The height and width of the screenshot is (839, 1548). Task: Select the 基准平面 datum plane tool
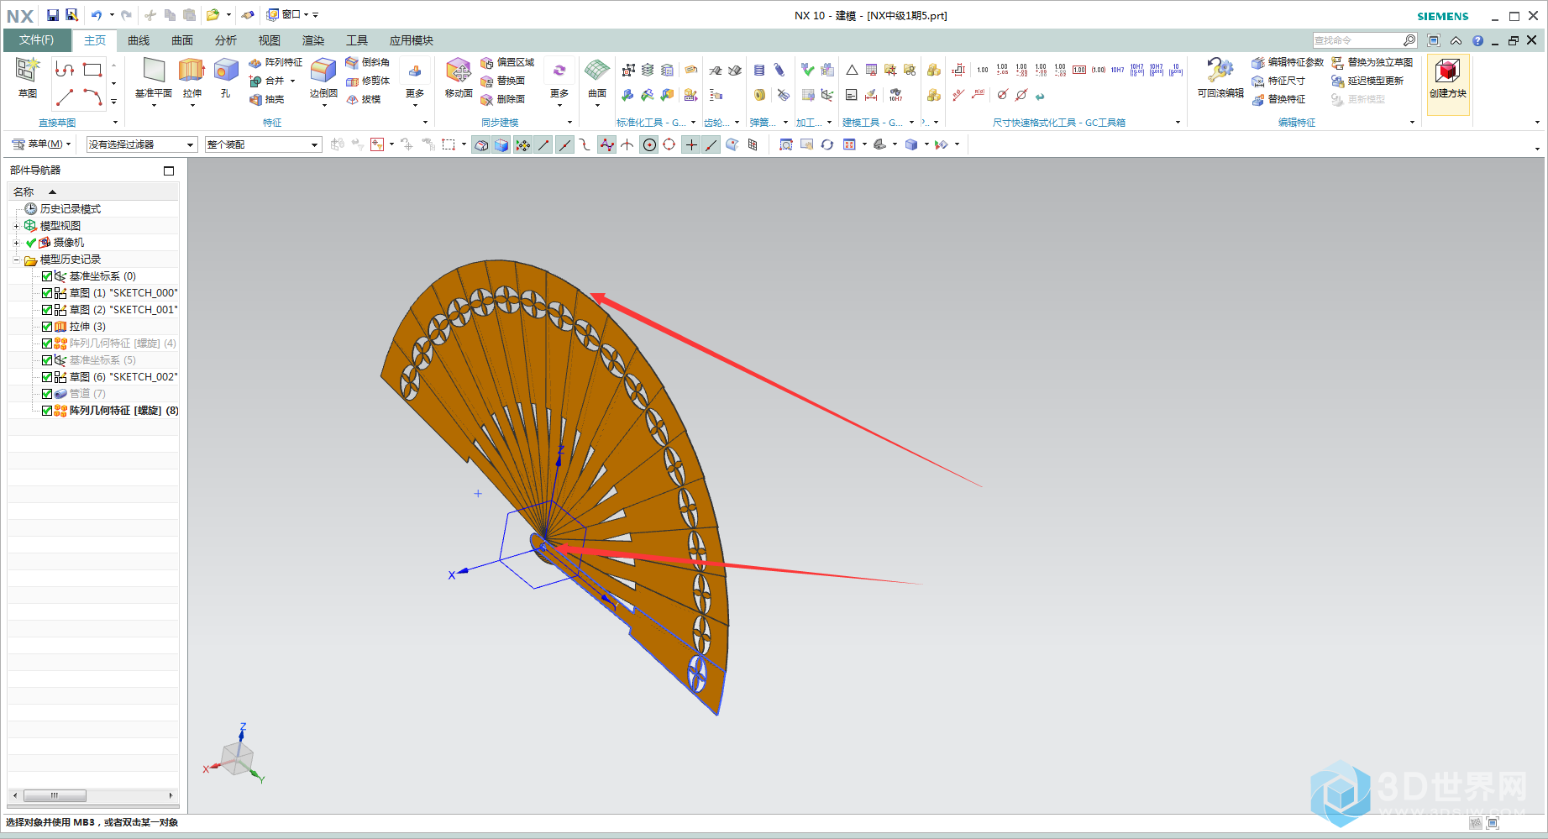point(154,77)
